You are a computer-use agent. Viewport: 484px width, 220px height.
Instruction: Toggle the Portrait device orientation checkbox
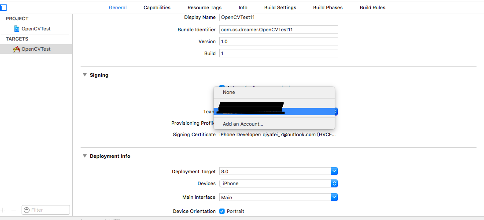(222, 211)
